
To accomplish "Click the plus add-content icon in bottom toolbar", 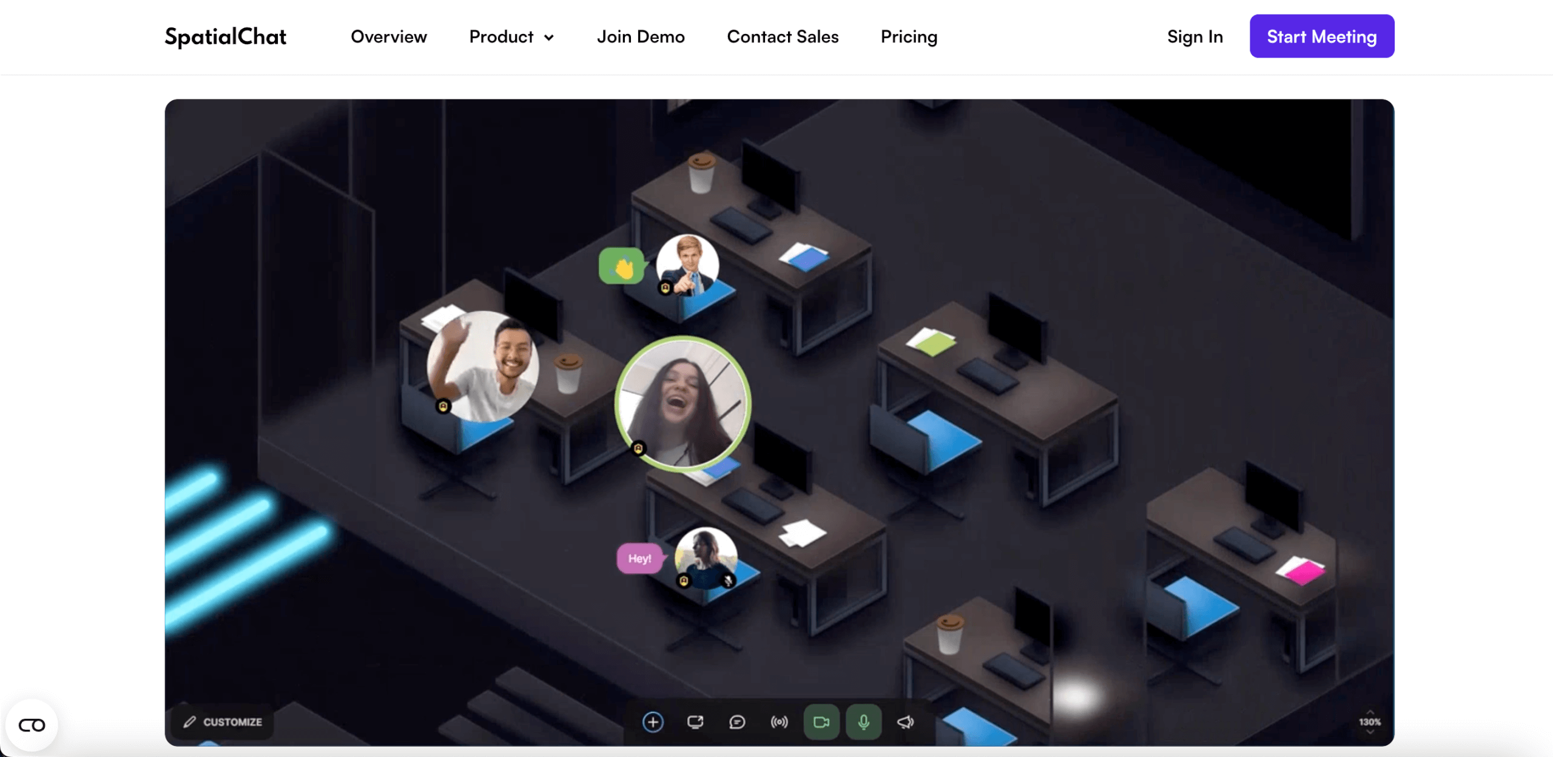I will (653, 722).
